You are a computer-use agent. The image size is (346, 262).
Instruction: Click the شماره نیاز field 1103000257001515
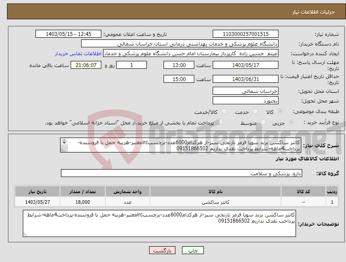pos(246,34)
